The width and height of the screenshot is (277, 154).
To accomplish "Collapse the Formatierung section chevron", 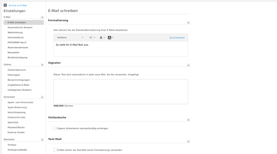I will [x=188, y=23].
